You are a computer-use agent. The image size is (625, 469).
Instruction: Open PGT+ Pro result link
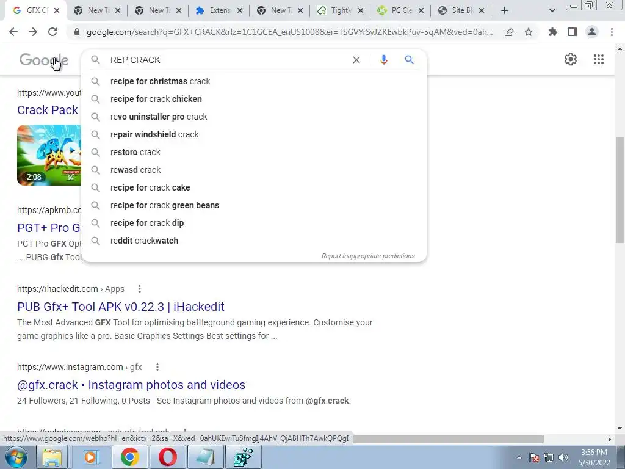coord(49,228)
